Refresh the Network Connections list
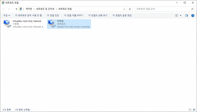Viewport: 197px width, 112px height. click(x=130, y=9)
